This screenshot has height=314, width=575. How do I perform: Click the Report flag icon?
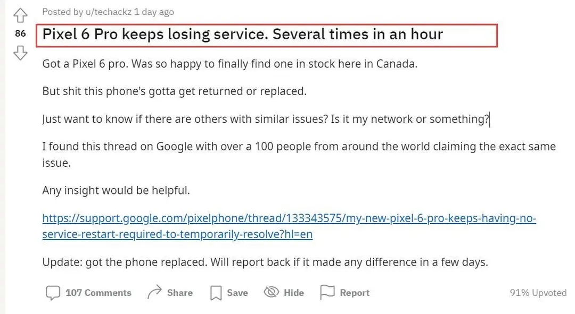(x=327, y=292)
